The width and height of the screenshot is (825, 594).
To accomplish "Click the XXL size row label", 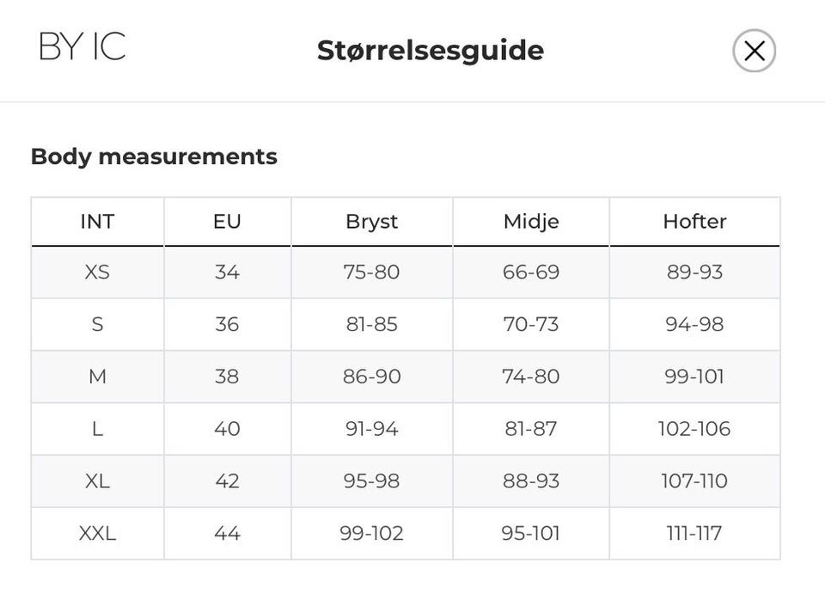I will pos(97,533).
